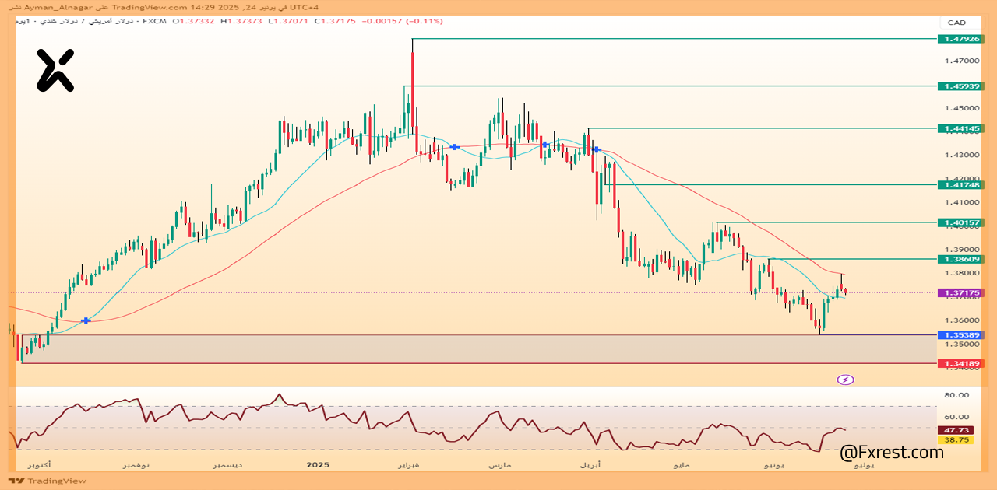Viewport: 997px width, 490px height.
Task: Click the close price value C1.37175
Action: tap(335, 21)
